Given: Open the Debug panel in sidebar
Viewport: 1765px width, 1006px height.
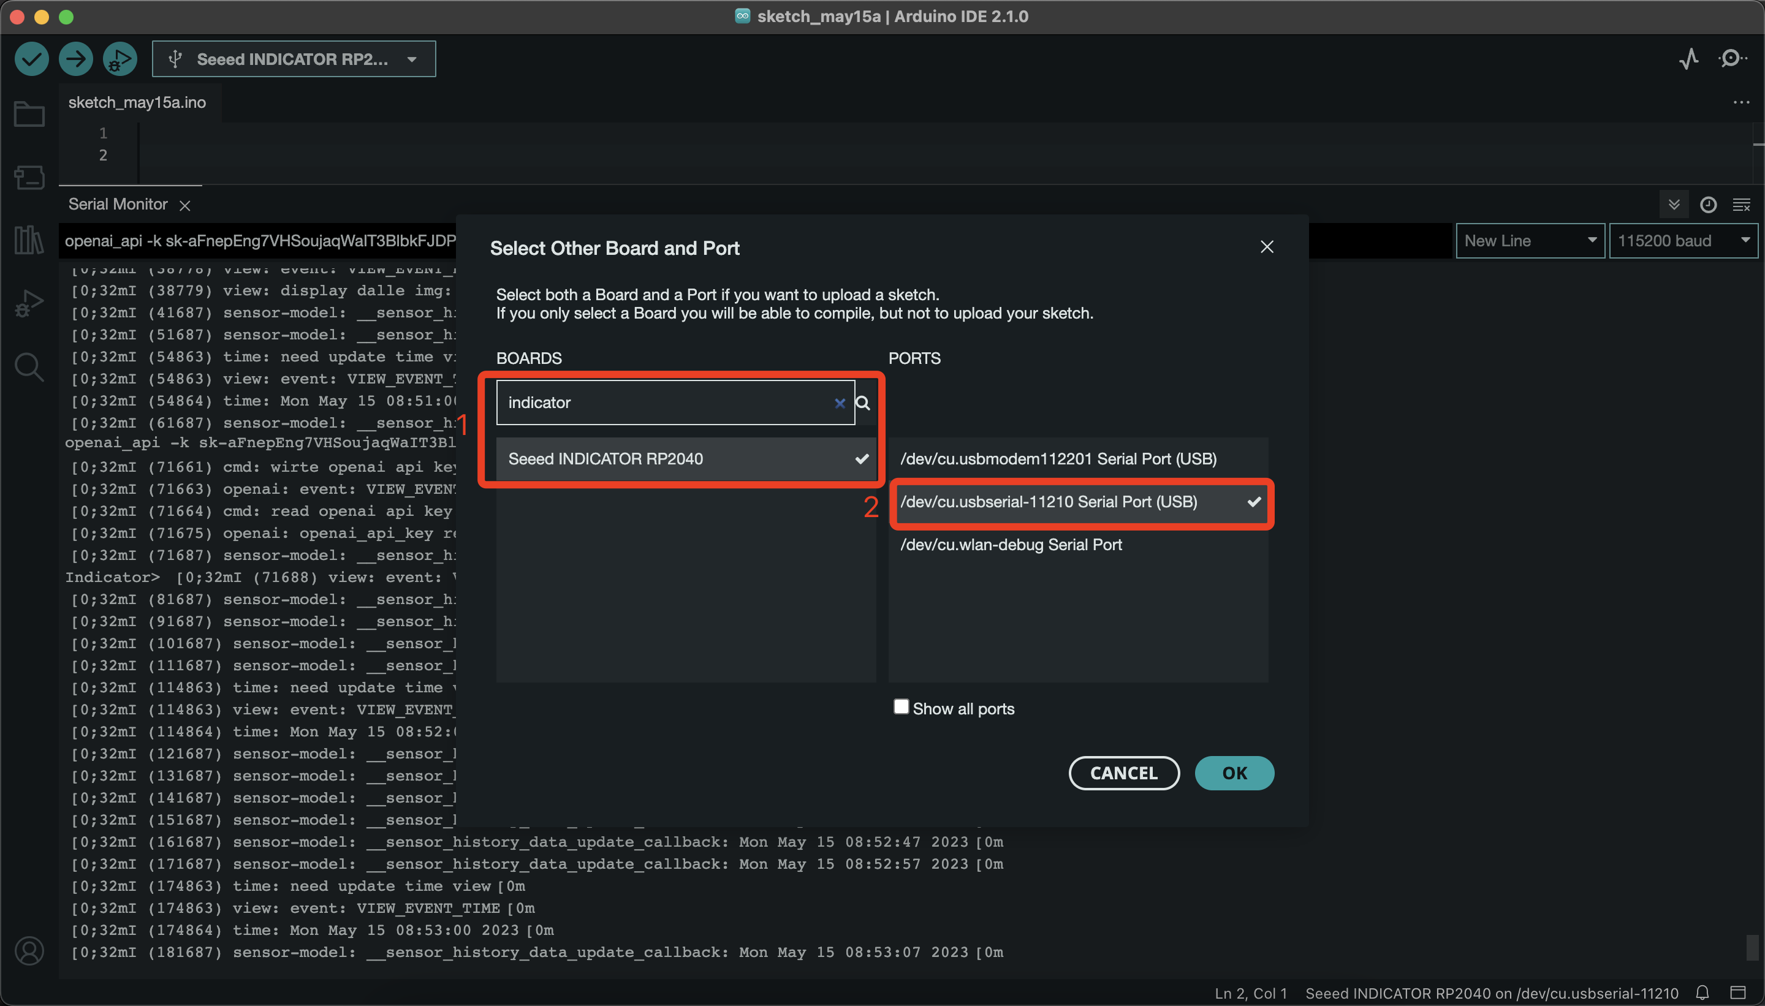Looking at the screenshot, I should tap(29, 303).
